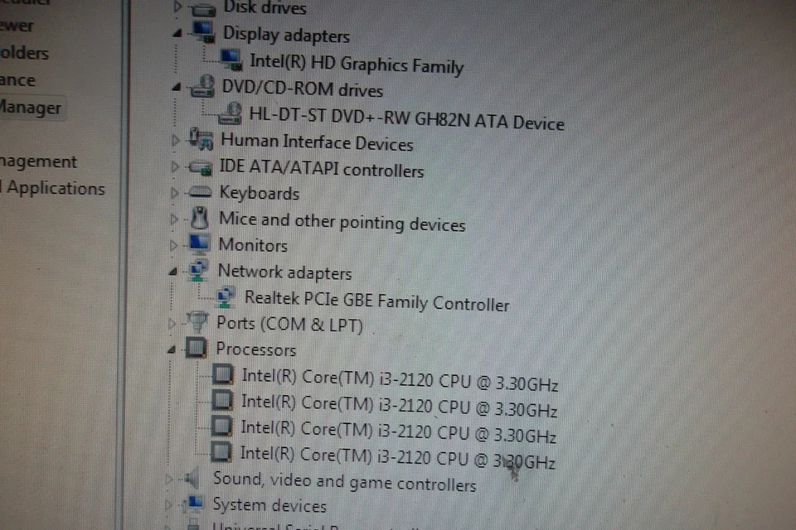Click the Mice and pointing devices icon

199,218
